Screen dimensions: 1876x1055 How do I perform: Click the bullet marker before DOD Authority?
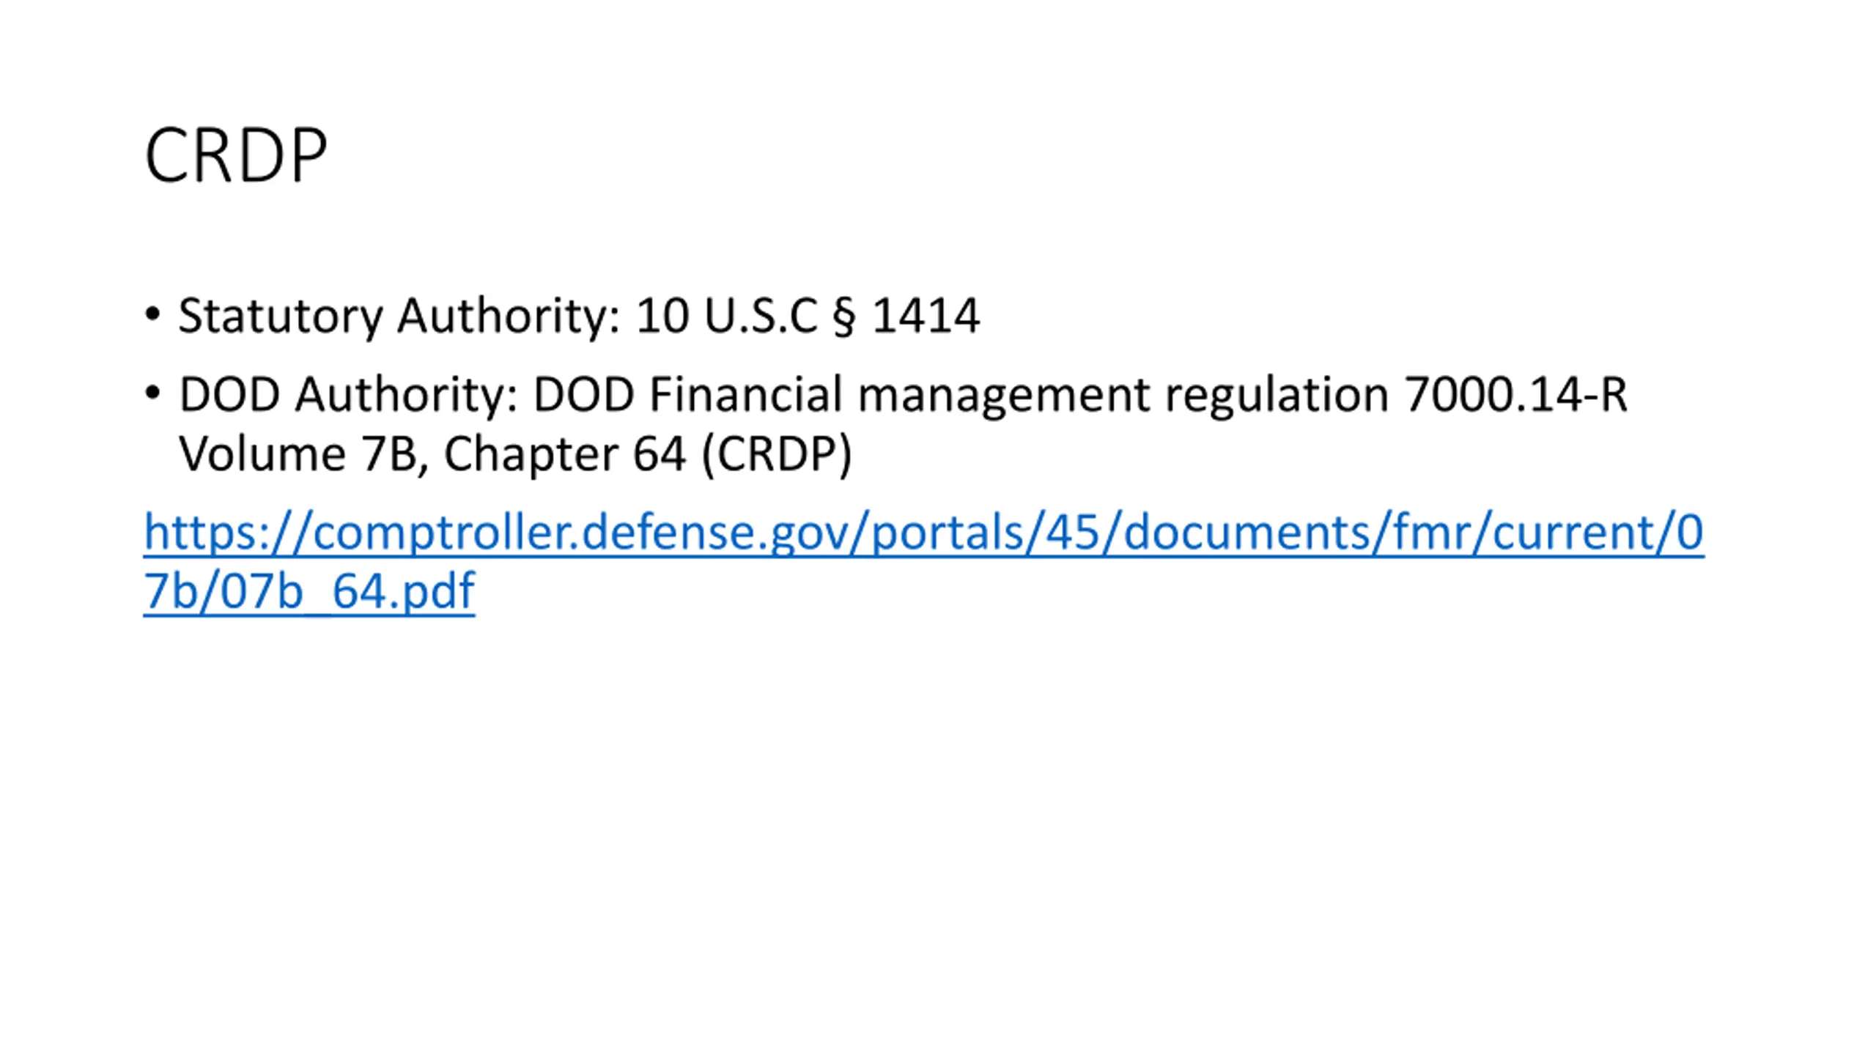tap(152, 394)
